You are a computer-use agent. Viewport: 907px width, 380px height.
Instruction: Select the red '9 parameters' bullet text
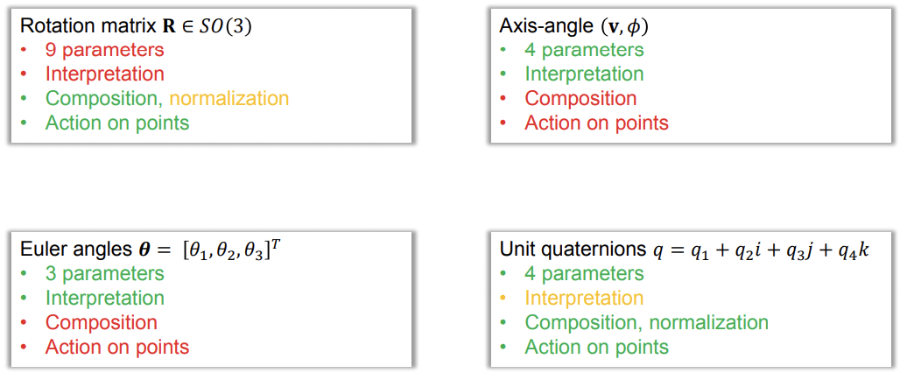[105, 50]
